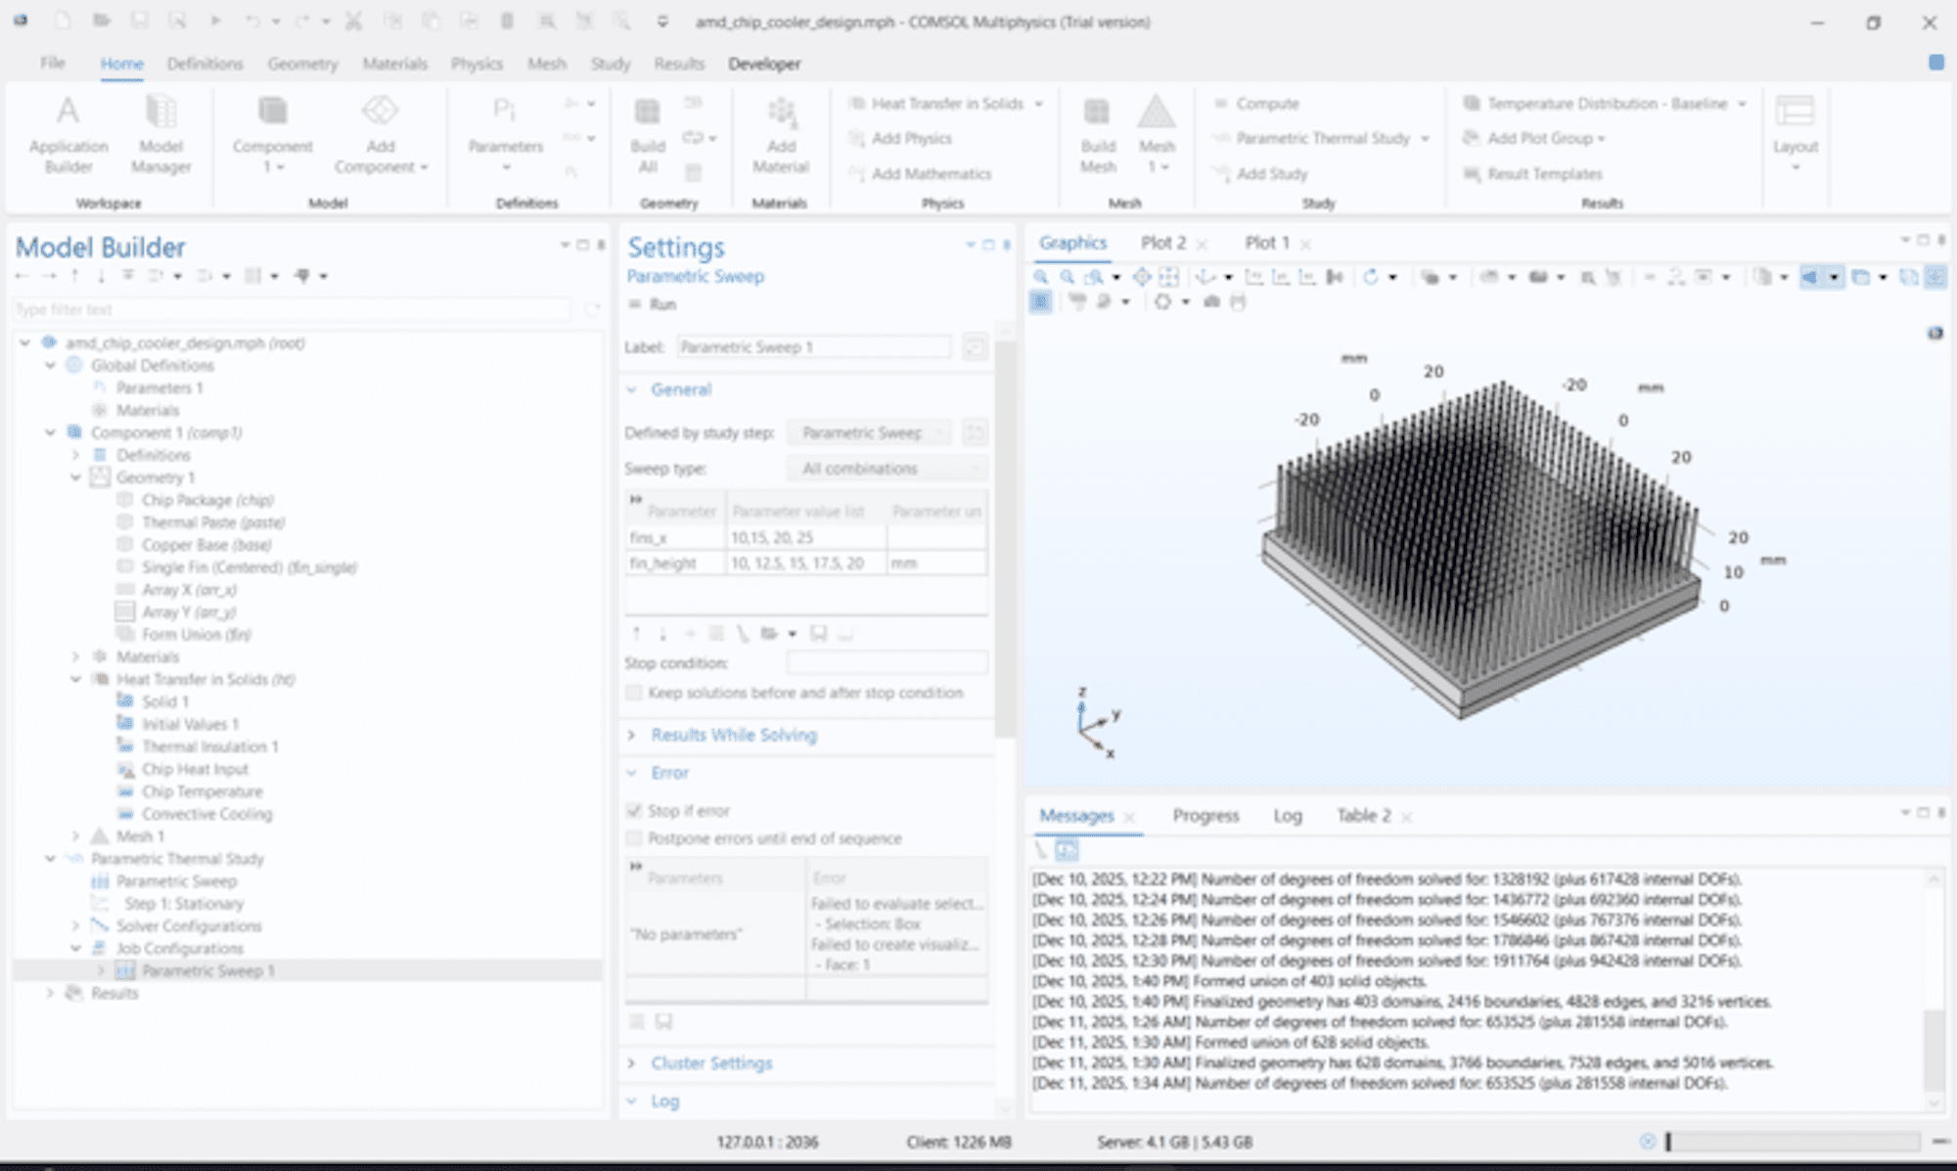Click the Compute button

(1266, 104)
